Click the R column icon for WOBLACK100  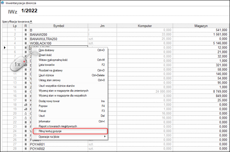(25, 43)
